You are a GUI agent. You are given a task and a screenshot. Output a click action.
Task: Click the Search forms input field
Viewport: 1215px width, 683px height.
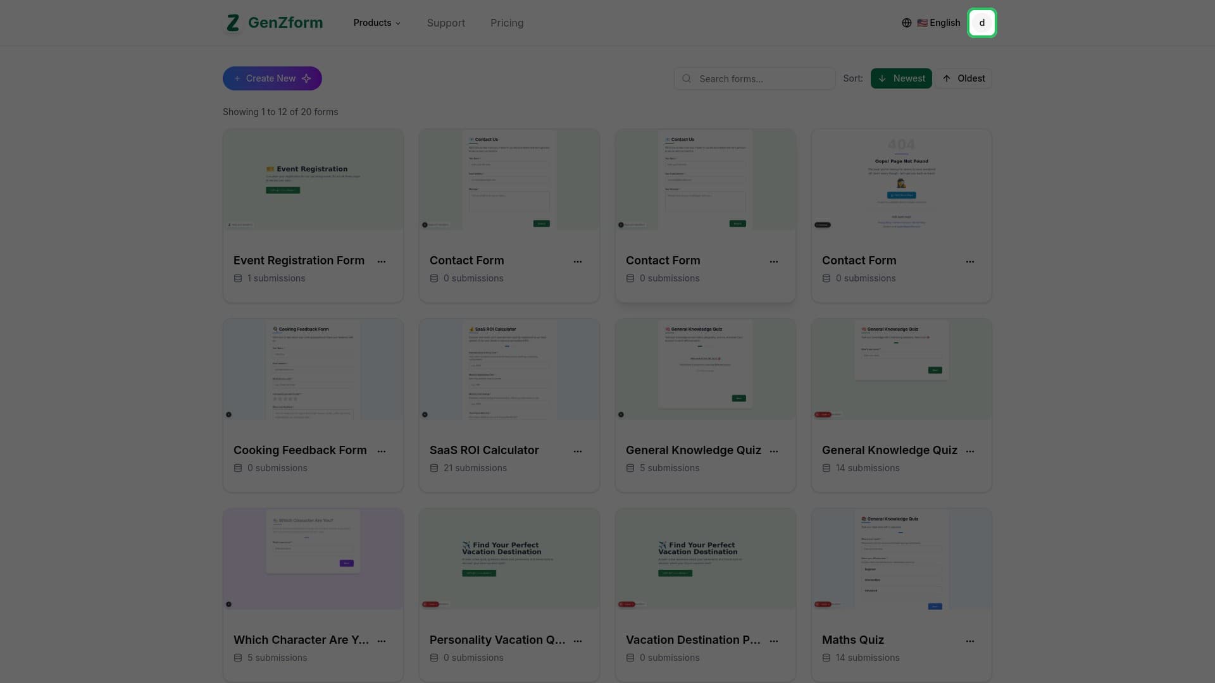754,78
